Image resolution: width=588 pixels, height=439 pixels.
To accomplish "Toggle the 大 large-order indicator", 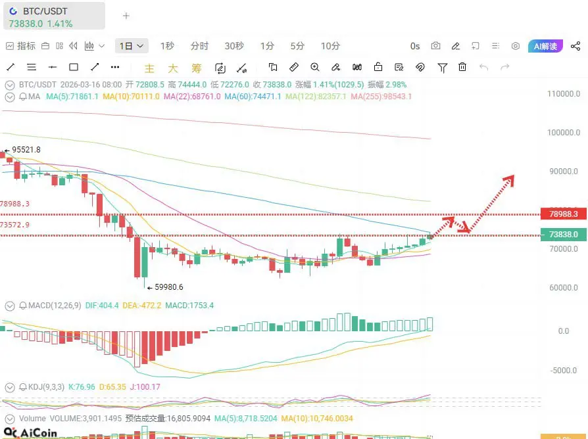I will (172, 68).
